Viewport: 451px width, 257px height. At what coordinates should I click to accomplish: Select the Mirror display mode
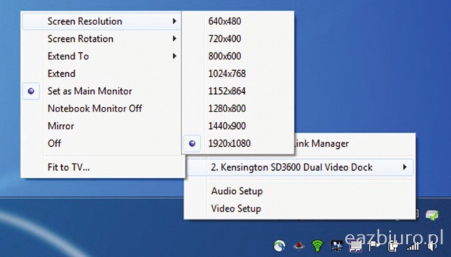[102, 126]
